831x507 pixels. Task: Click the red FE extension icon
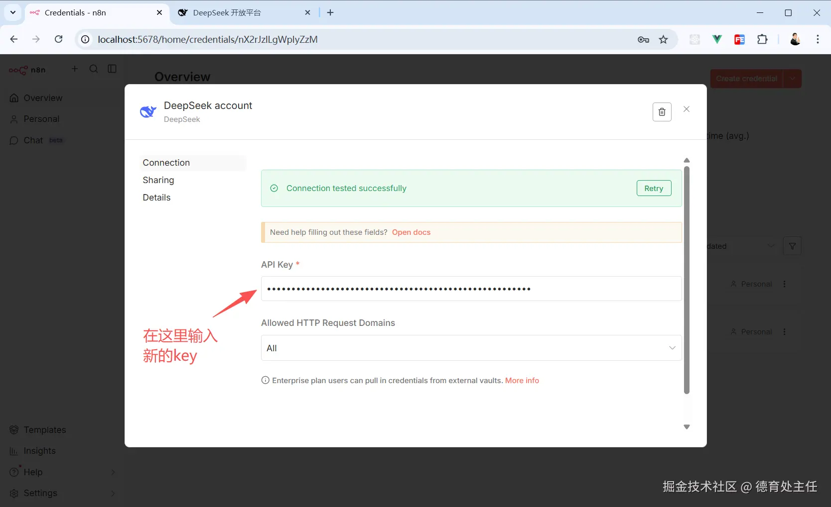[x=739, y=39]
